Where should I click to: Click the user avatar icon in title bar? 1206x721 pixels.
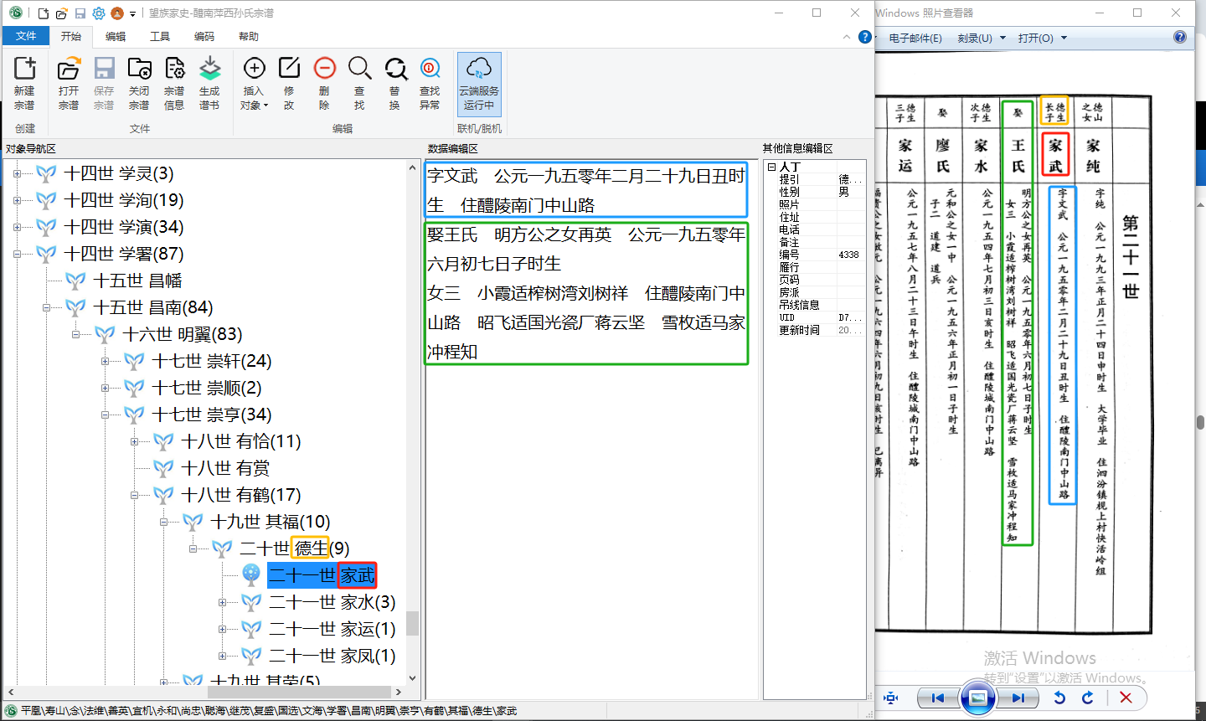(x=117, y=13)
